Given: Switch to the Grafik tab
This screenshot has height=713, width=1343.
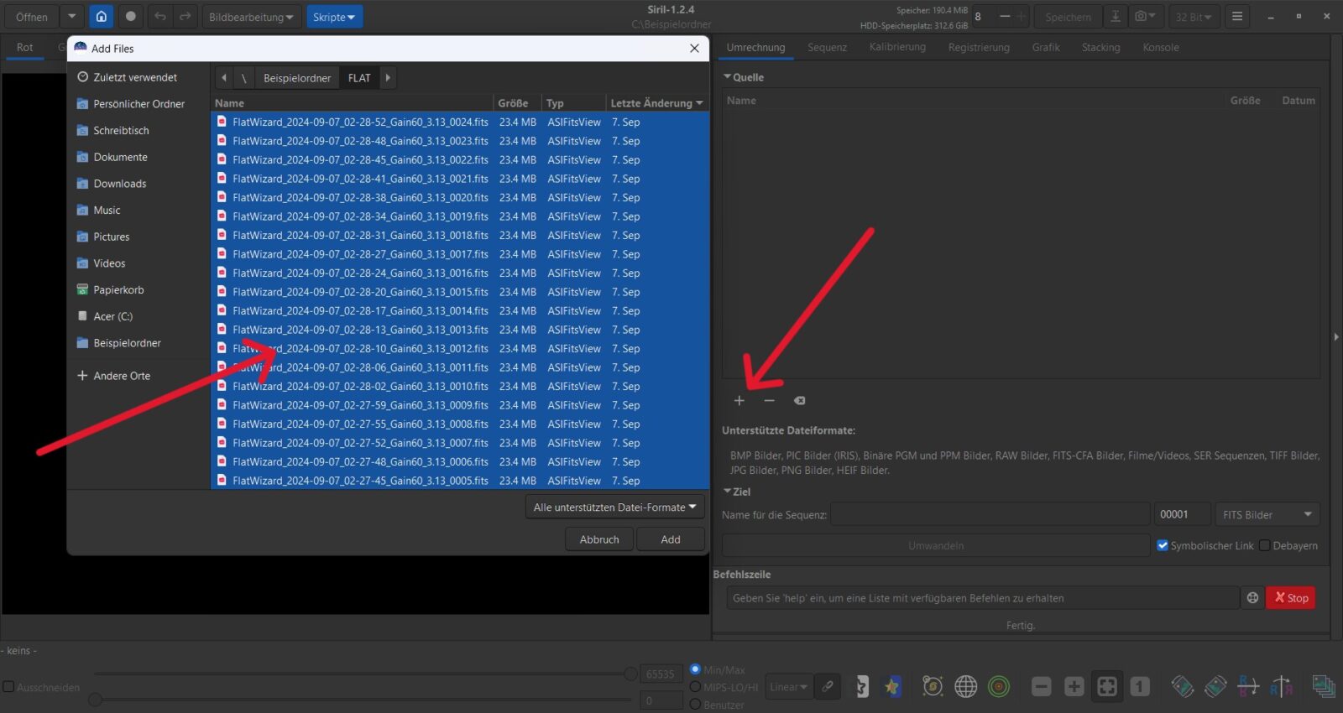Looking at the screenshot, I should pos(1046,48).
